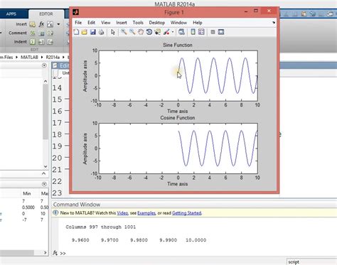Click the New Figure icon in Figure 1
Screen dimensions: 337x265
[x=76, y=32]
